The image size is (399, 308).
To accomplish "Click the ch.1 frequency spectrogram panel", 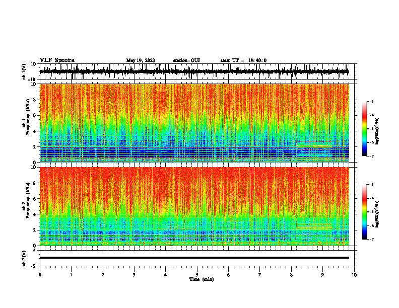I will click(194, 123).
